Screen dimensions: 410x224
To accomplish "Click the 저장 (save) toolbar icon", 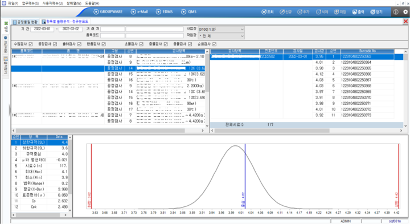I will point(340,12).
